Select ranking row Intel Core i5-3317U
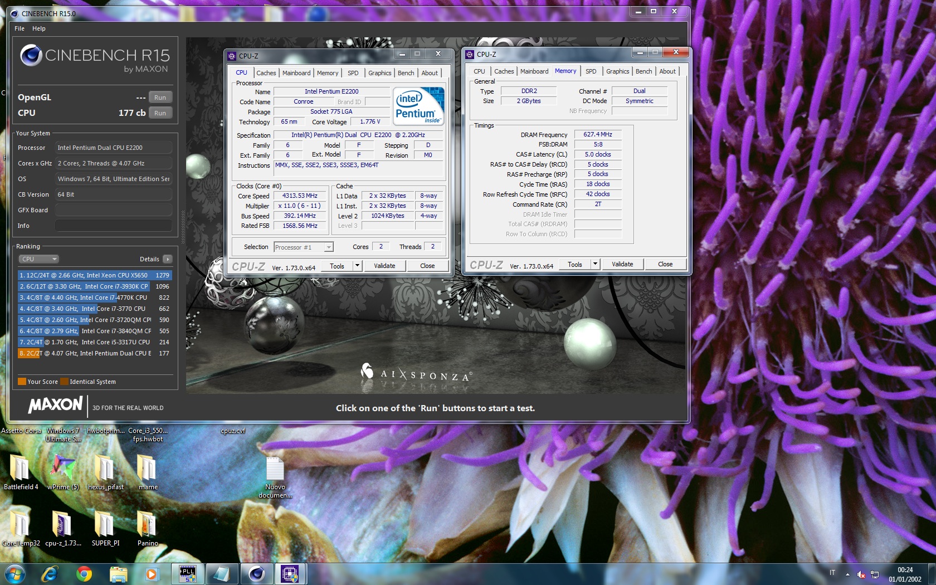936x585 pixels. pos(95,342)
